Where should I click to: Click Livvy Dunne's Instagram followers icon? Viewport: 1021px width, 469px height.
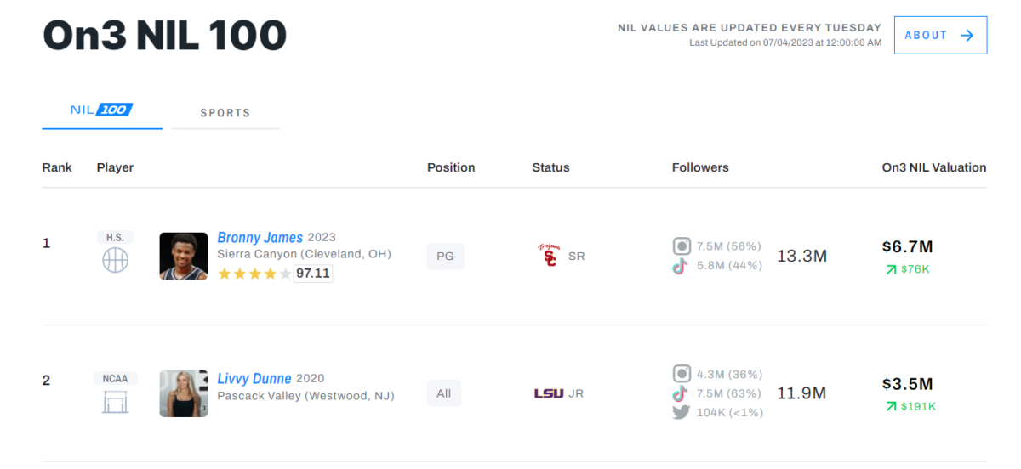pos(682,374)
